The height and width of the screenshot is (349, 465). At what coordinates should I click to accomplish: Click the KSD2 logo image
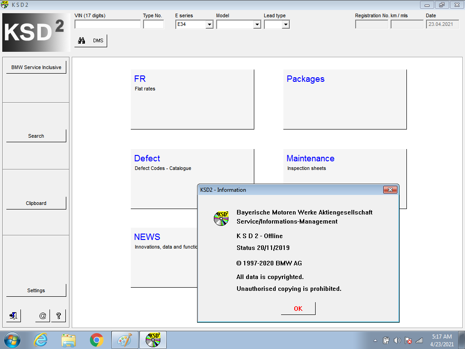(x=36, y=33)
